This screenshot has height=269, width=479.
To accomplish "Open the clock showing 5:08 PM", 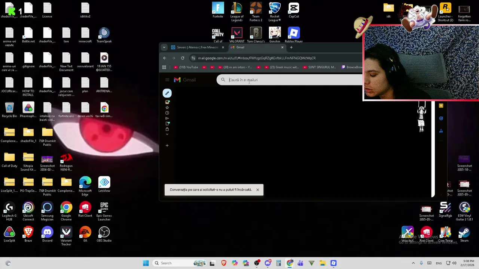I will tap(467, 263).
